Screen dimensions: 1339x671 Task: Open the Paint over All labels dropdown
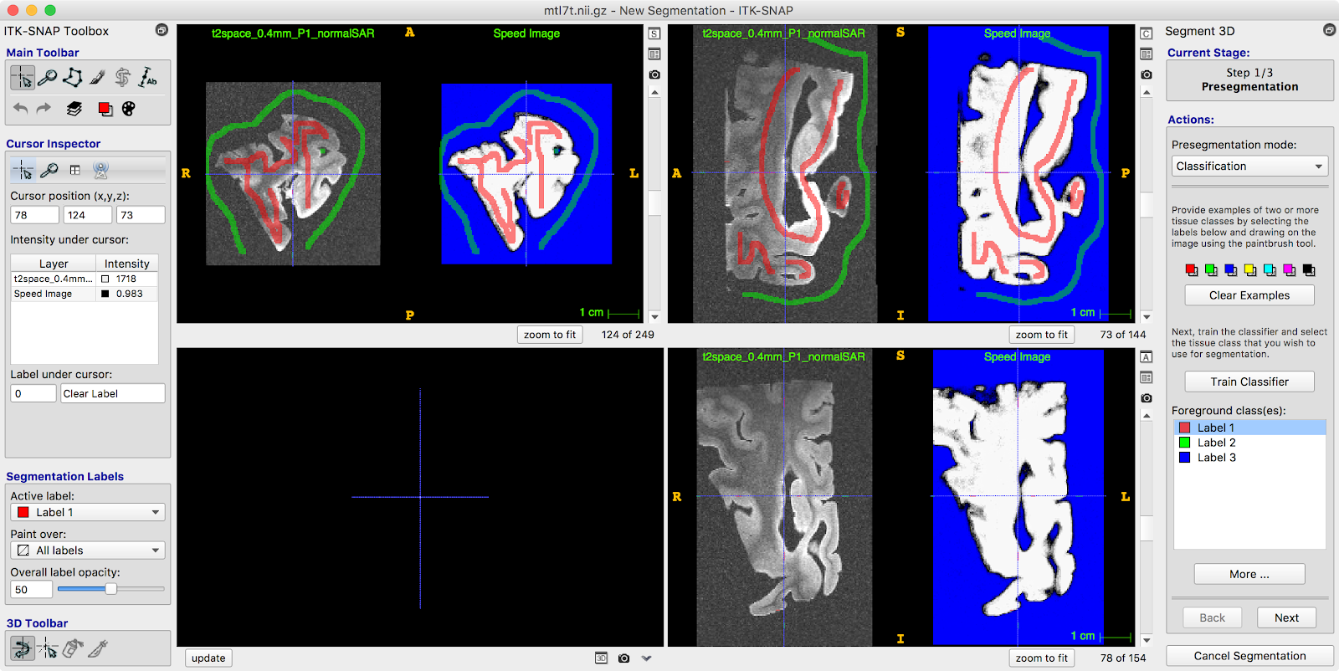[x=87, y=551]
